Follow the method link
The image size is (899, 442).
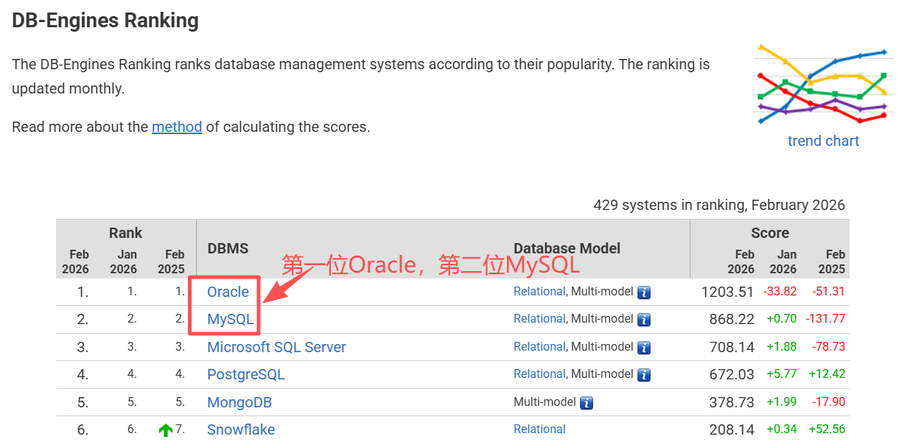tap(177, 127)
